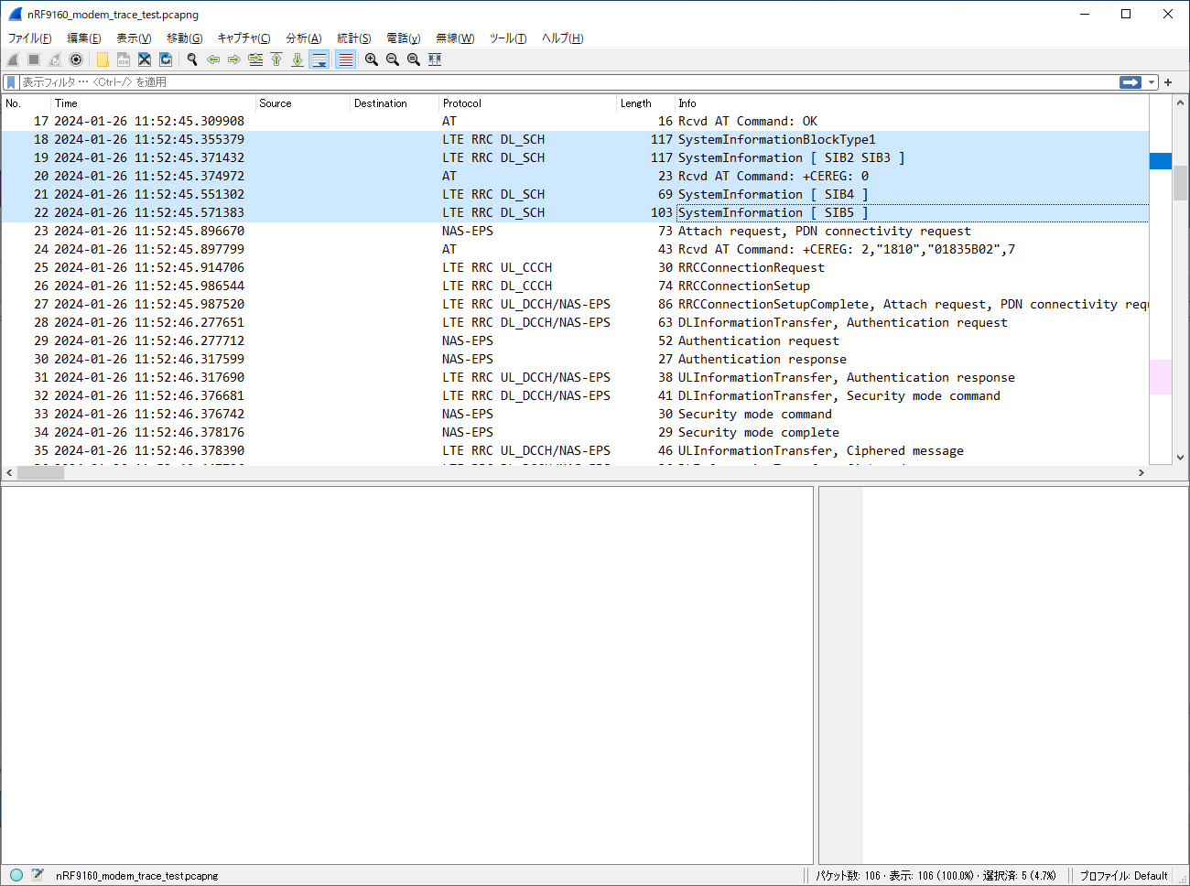Image resolution: width=1190 pixels, height=886 pixels.
Task: Toggle auto-scroll during live capture
Action: click(x=319, y=59)
